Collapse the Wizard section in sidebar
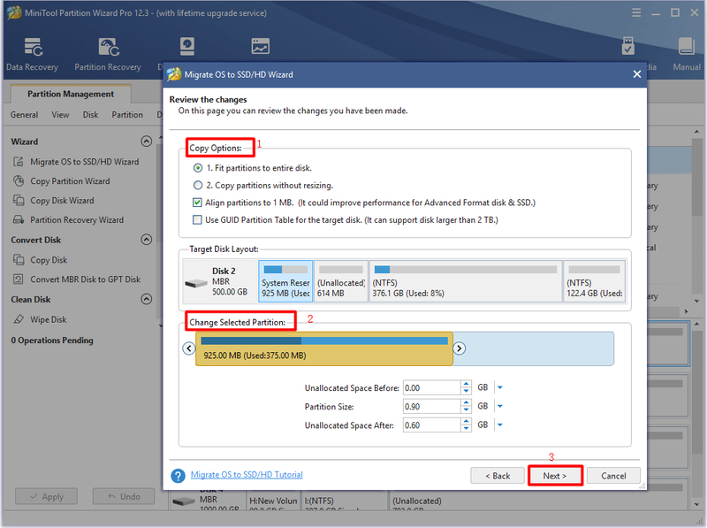 pyautogui.click(x=146, y=142)
